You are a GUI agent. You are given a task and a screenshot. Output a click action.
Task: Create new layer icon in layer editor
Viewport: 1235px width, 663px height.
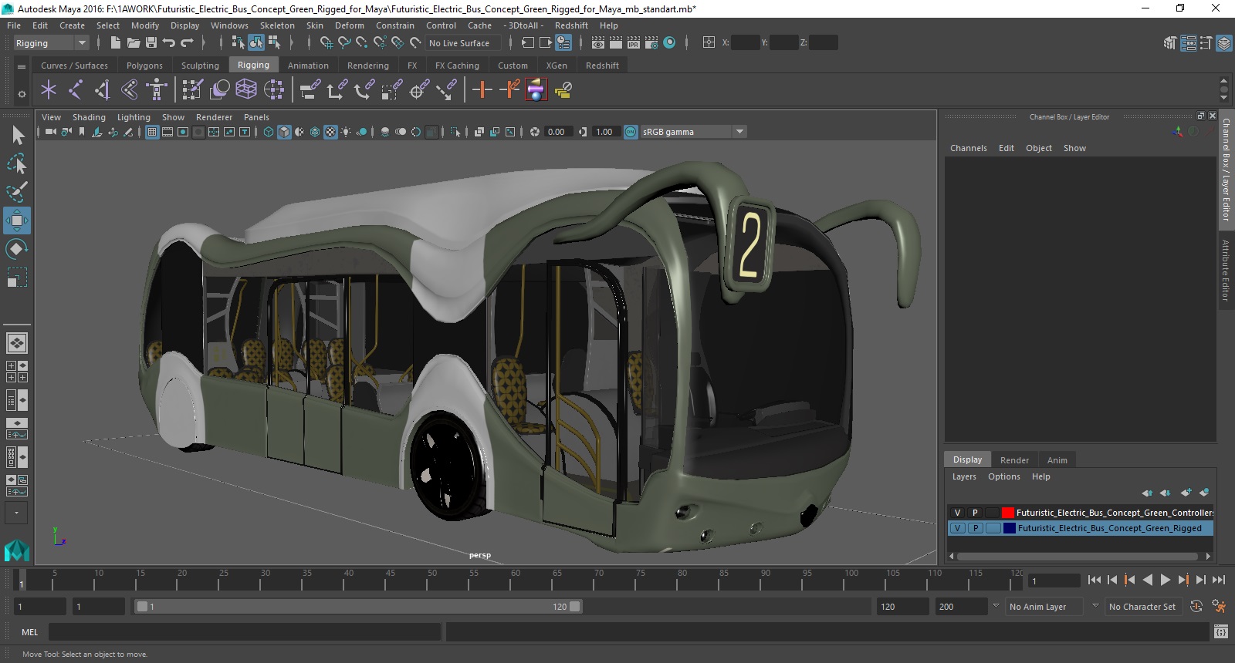click(1186, 493)
